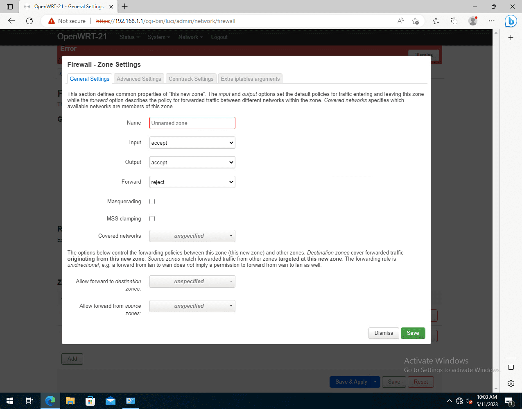Expand Allow forward from source zones dropdown
The height and width of the screenshot is (409, 522).
(192, 306)
